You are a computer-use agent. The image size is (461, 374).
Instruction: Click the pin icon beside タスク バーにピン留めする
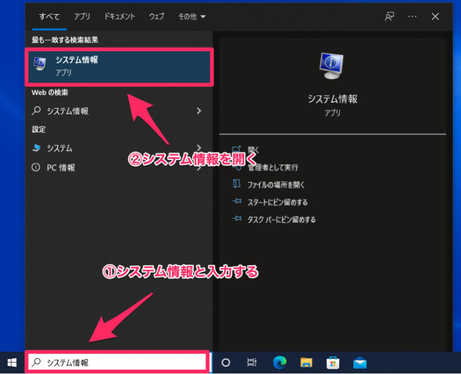point(236,219)
